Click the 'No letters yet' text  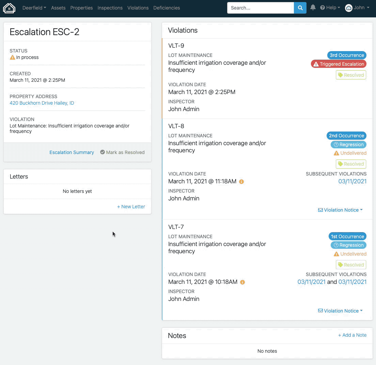[x=77, y=191]
